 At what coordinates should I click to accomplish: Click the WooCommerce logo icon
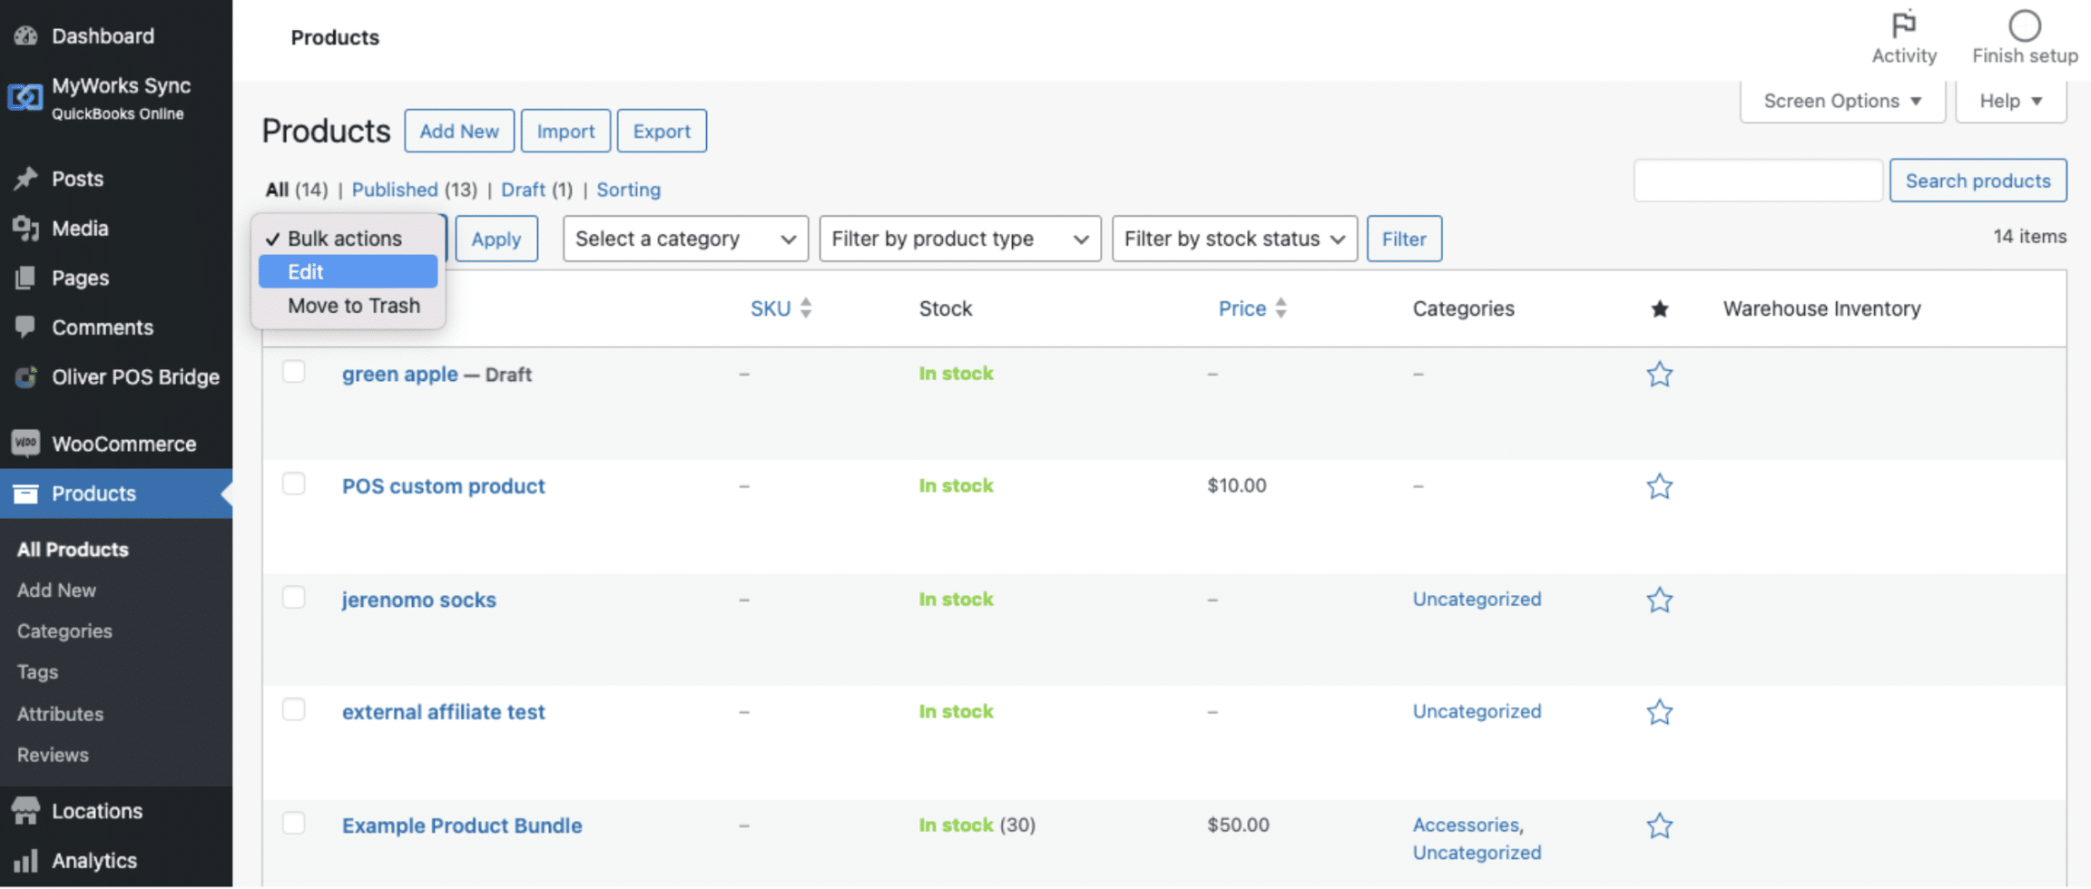pyautogui.click(x=25, y=444)
